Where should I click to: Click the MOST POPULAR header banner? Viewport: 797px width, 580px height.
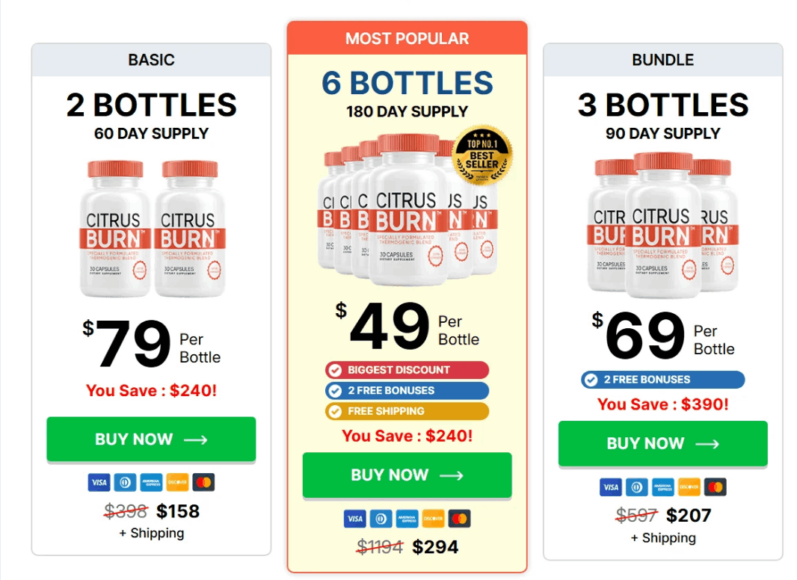pyautogui.click(x=407, y=38)
